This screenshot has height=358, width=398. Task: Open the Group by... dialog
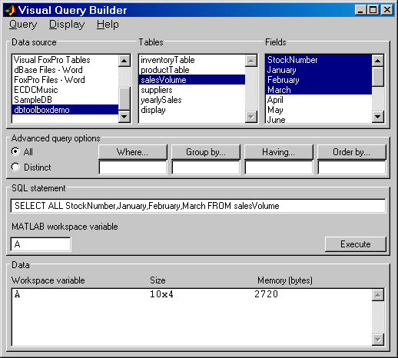click(206, 152)
